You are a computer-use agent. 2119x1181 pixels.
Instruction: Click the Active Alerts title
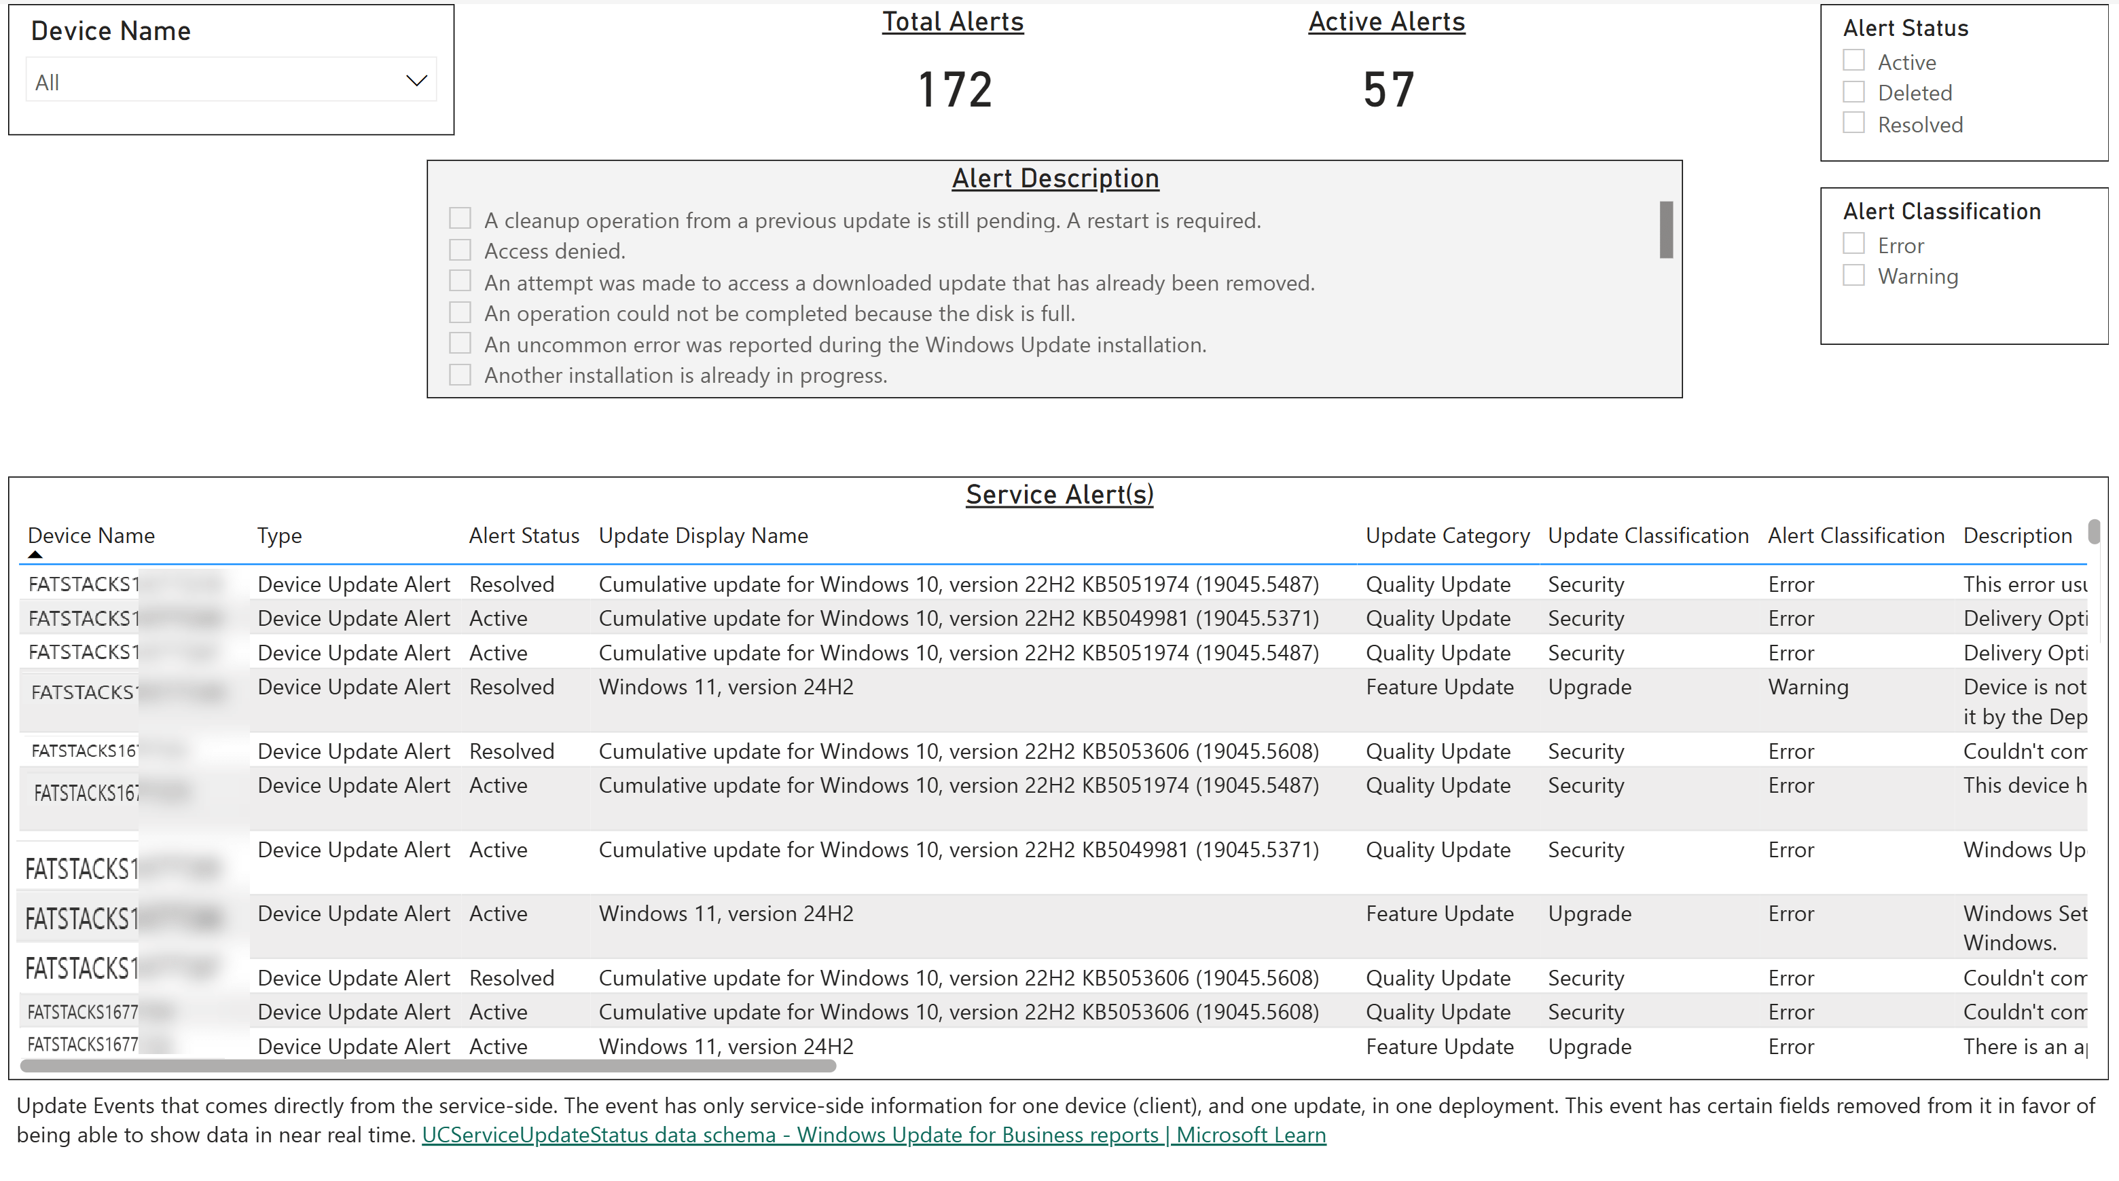1387,22
